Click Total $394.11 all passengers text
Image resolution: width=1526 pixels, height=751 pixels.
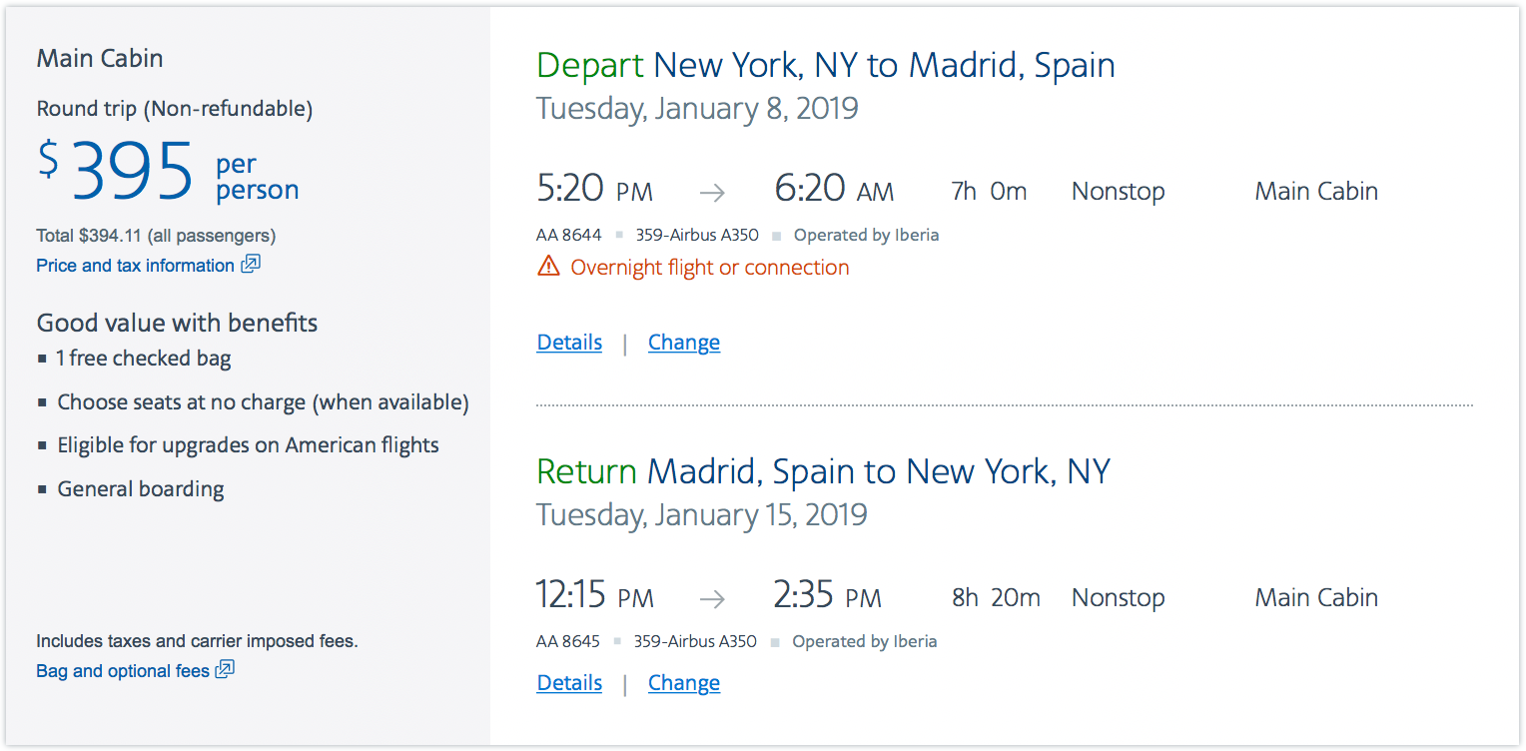point(156,236)
